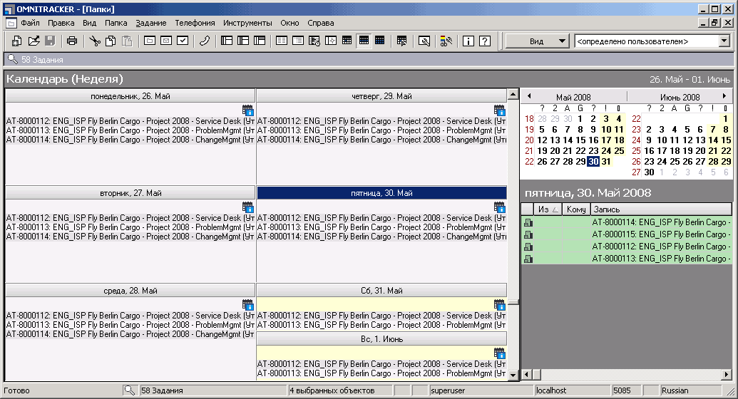Click the middle pane layout icon
Viewport: 738px width, 399px height.
pos(243,41)
